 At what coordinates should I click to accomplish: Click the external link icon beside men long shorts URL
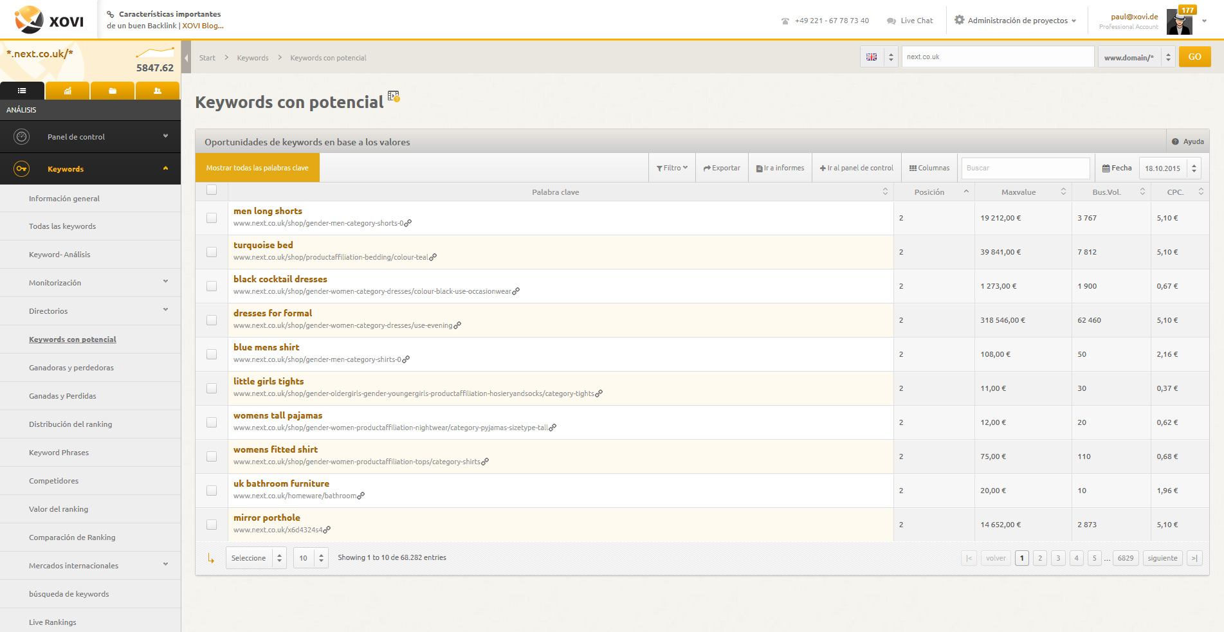[x=408, y=223]
